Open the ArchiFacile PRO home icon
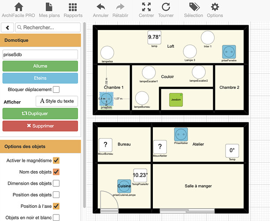 [18, 7]
